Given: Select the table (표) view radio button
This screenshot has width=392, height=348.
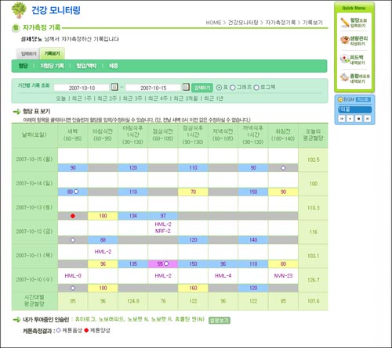Looking at the screenshot, I should 219,88.
